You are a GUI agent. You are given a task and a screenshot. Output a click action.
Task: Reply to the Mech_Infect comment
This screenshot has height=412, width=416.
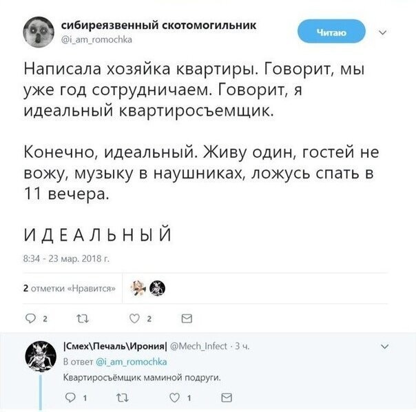tap(70, 398)
